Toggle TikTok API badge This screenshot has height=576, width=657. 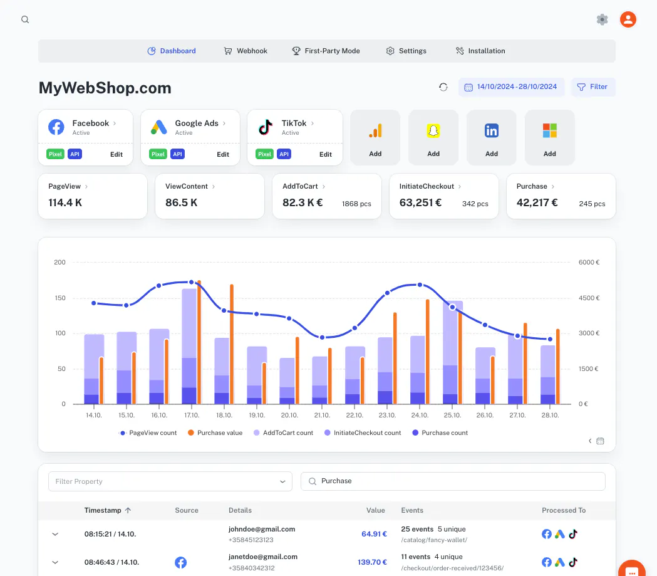284,154
